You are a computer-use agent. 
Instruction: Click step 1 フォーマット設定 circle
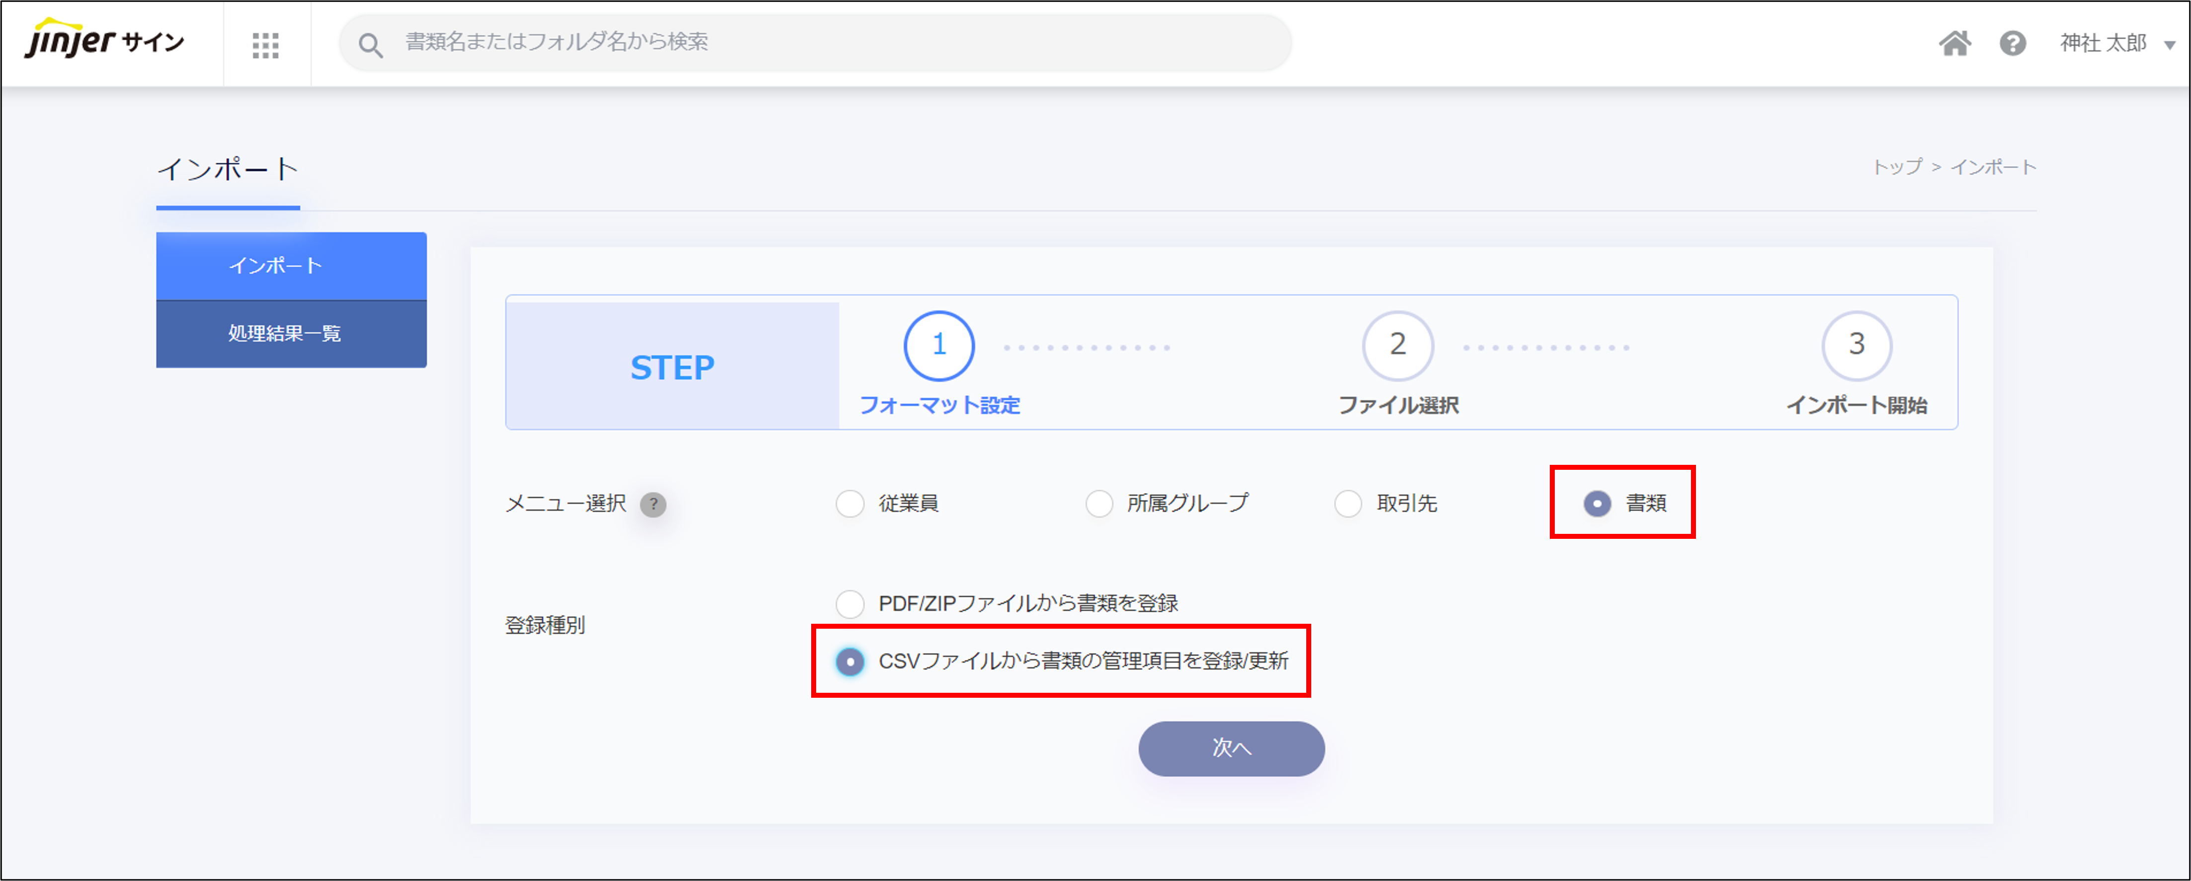(938, 346)
